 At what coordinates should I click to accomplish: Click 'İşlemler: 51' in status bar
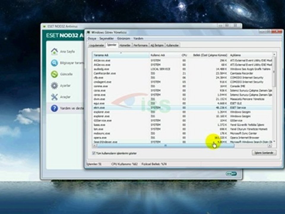point(94,164)
